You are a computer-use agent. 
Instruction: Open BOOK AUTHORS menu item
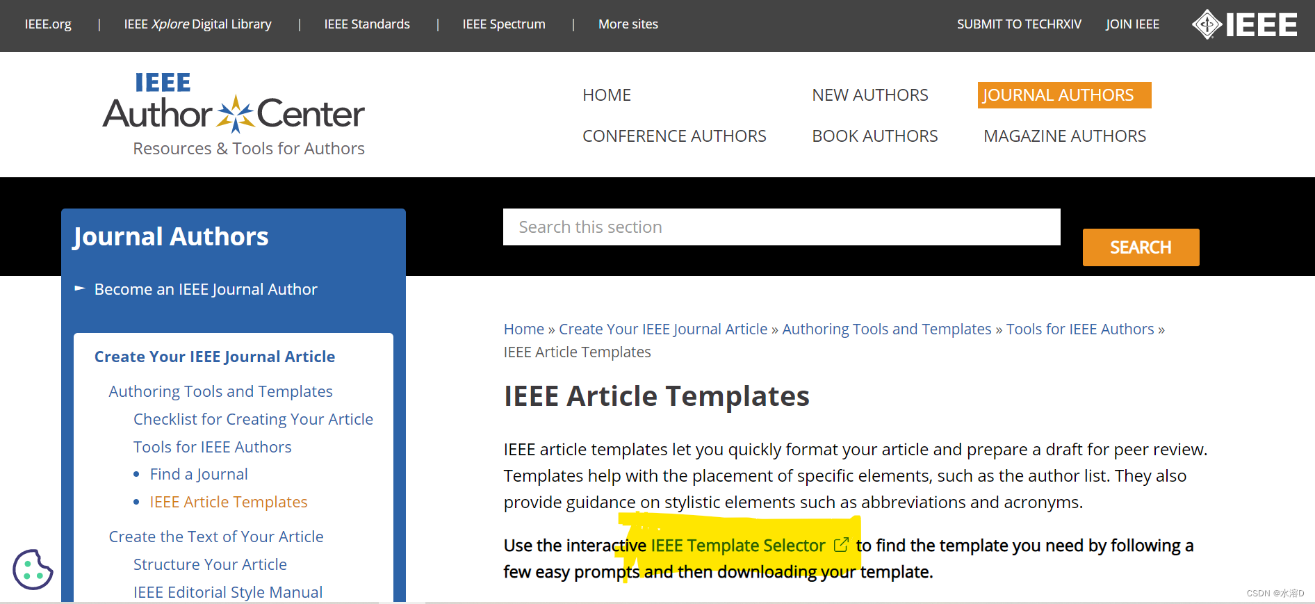tap(875, 136)
